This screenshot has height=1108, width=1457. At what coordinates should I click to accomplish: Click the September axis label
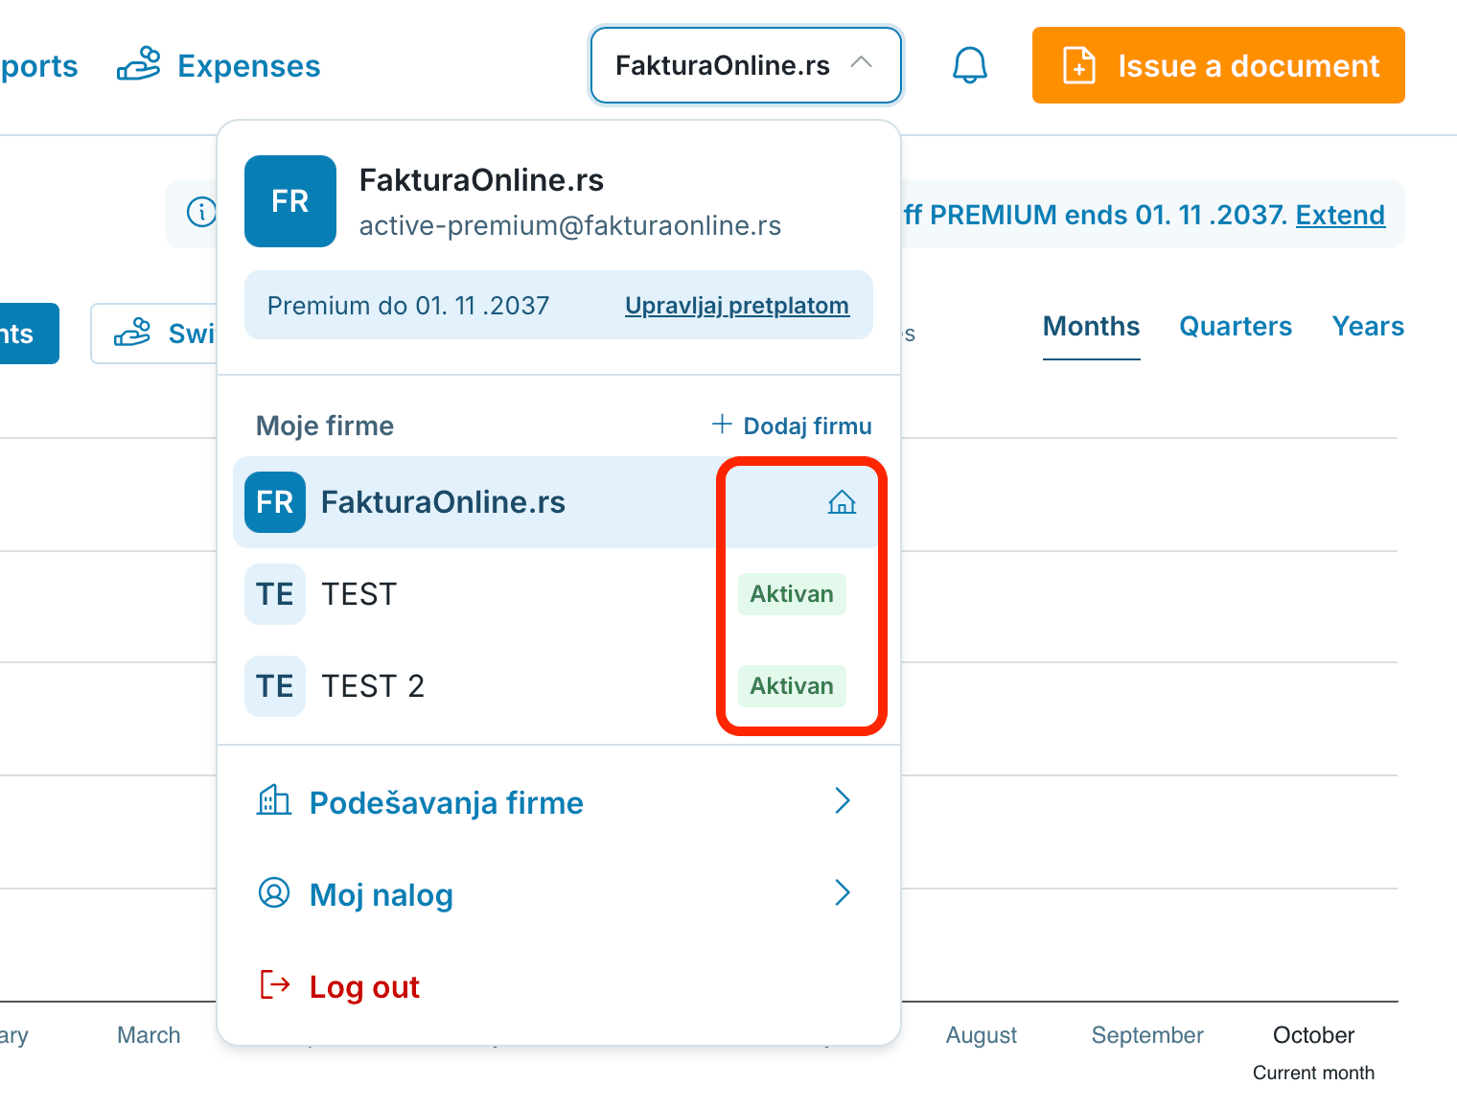coord(1147,1035)
